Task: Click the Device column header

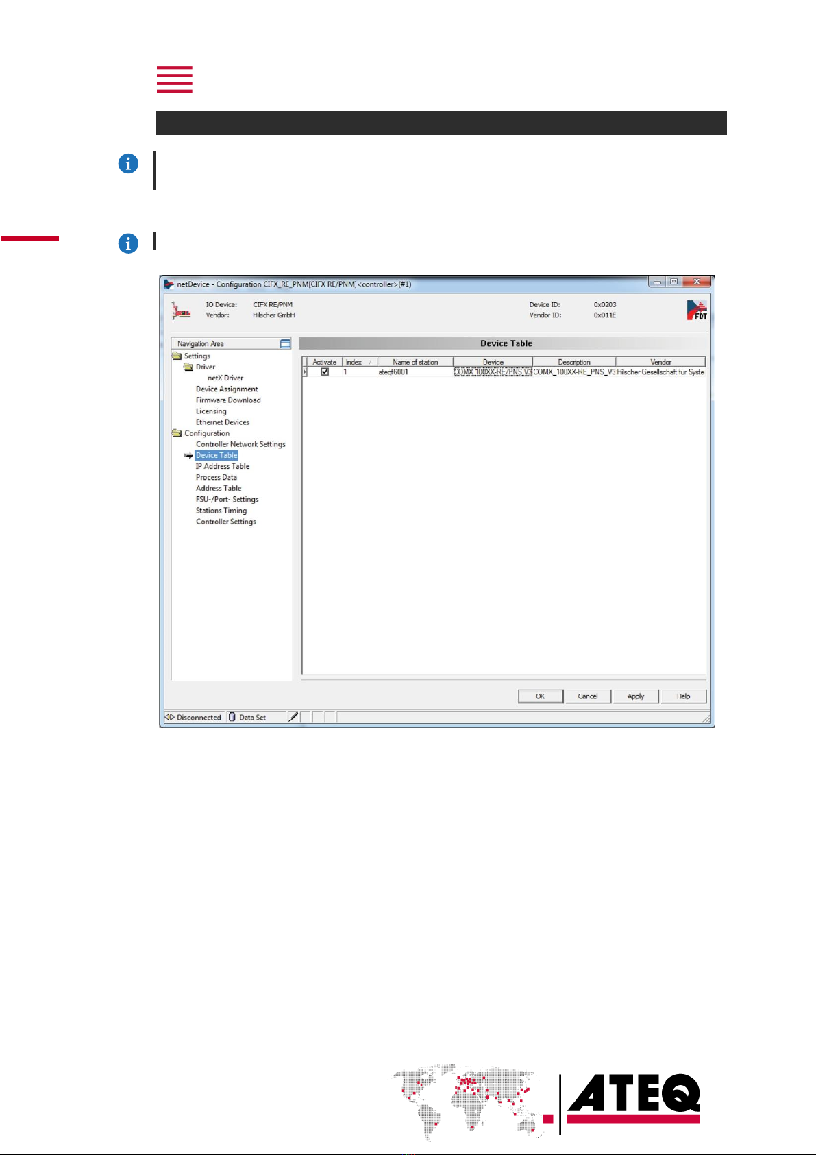Action: pyautogui.click(x=493, y=362)
